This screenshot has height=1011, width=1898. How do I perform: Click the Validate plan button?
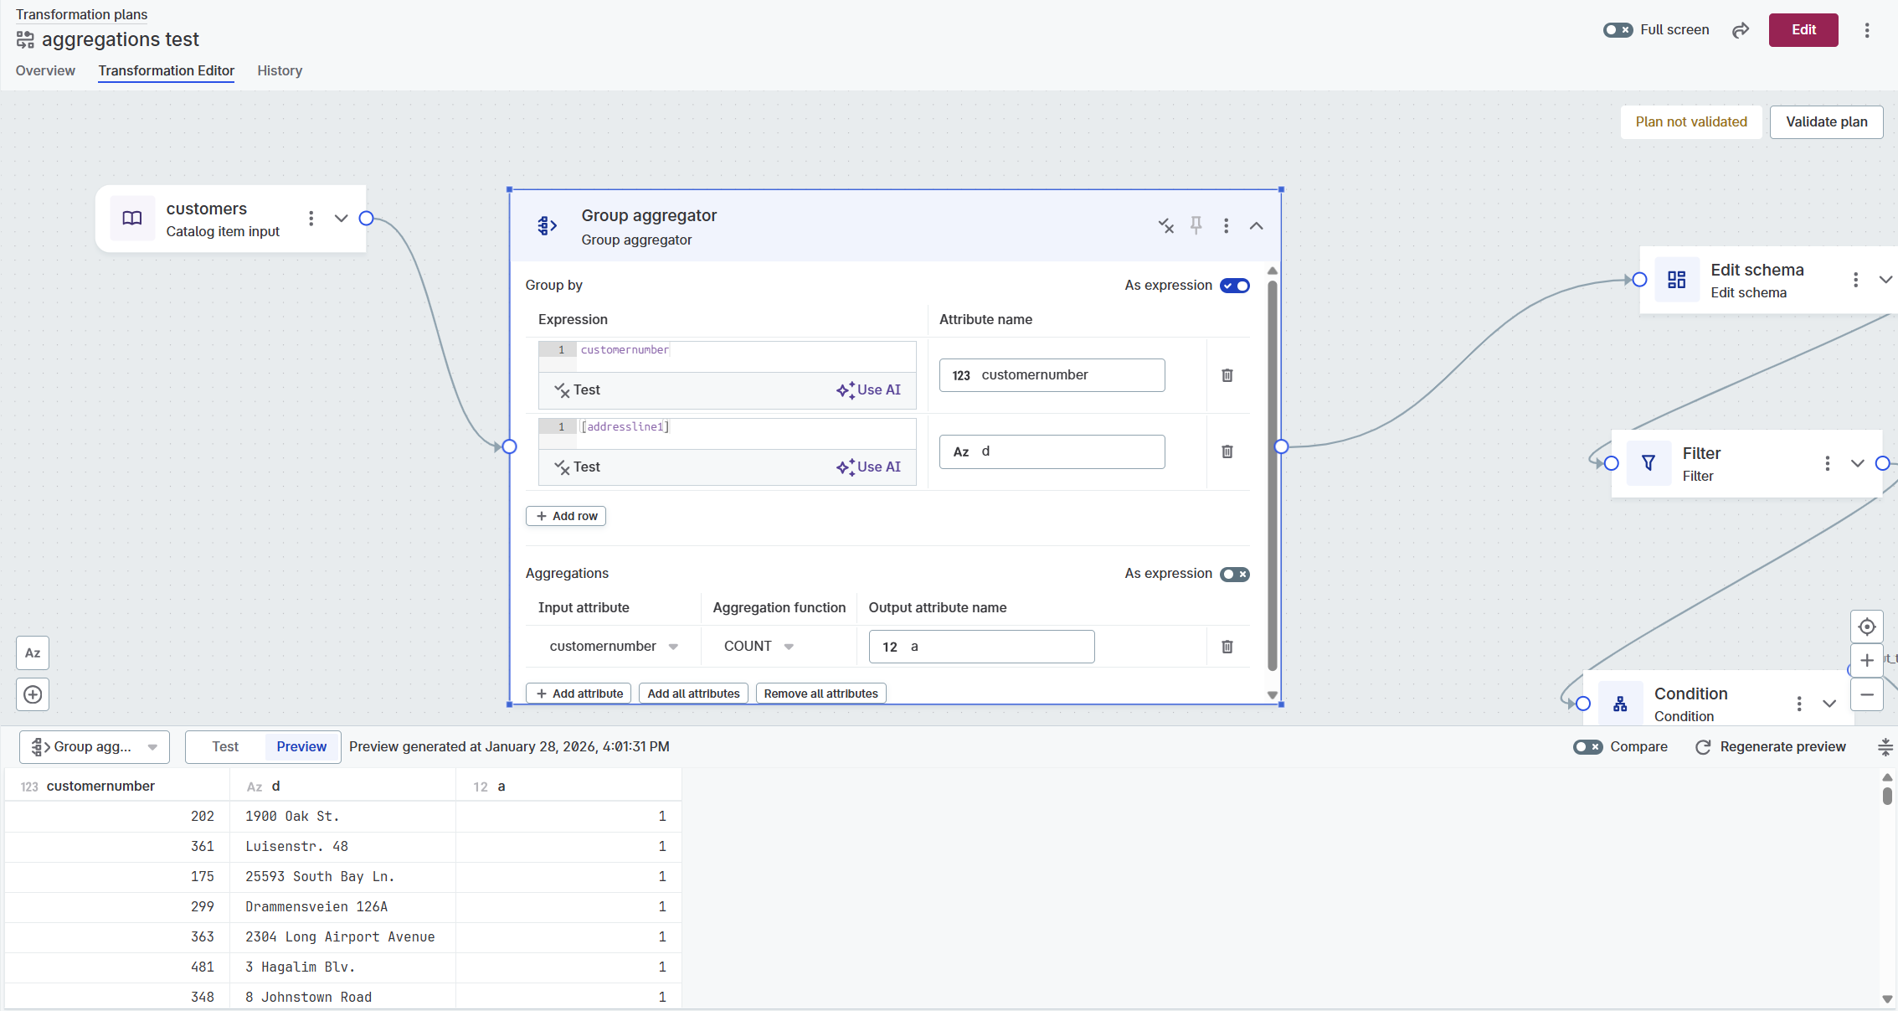pyautogui.click(x=1826, y=121)
